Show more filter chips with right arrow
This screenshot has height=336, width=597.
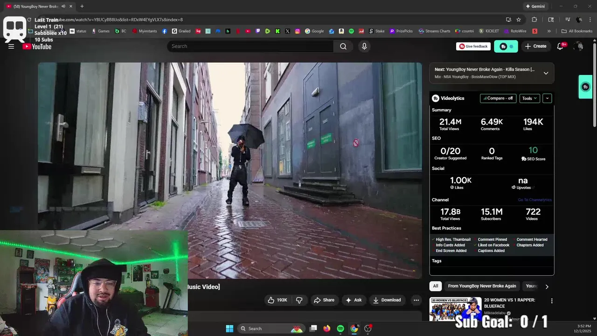click(547, 287)
